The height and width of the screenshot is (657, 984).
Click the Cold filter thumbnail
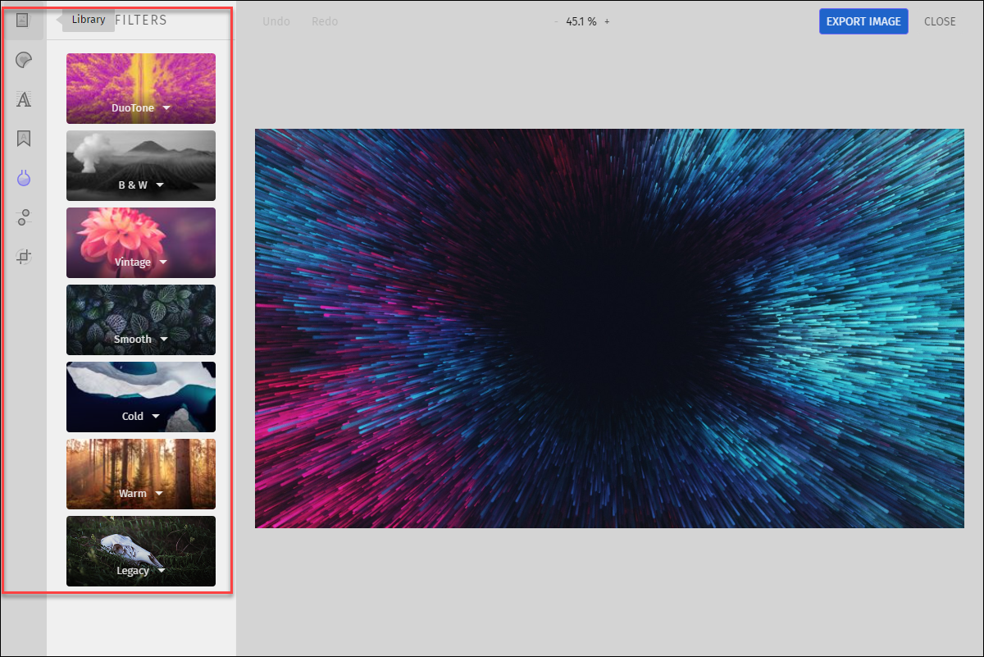click(141, 397)
